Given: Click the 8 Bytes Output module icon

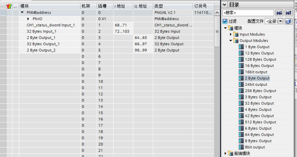Looking at the screenshot, I should pos(241,141).
